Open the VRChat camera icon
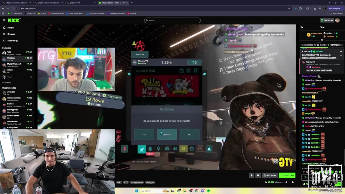The height and width of the screenshot is (194, 345). coord(167,149)
